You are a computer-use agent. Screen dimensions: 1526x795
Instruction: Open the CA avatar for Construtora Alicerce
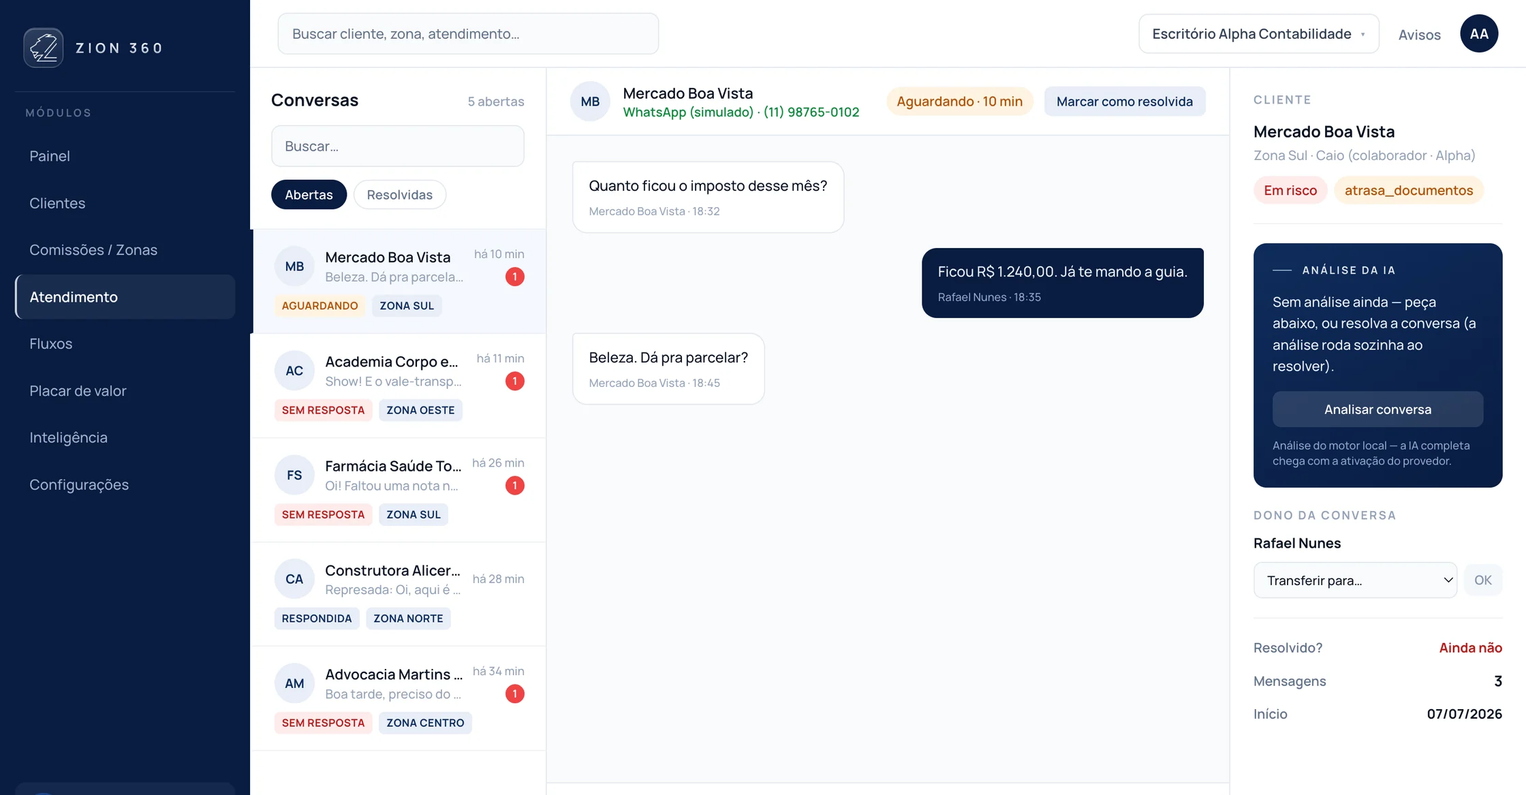click(x=294, y=579)
